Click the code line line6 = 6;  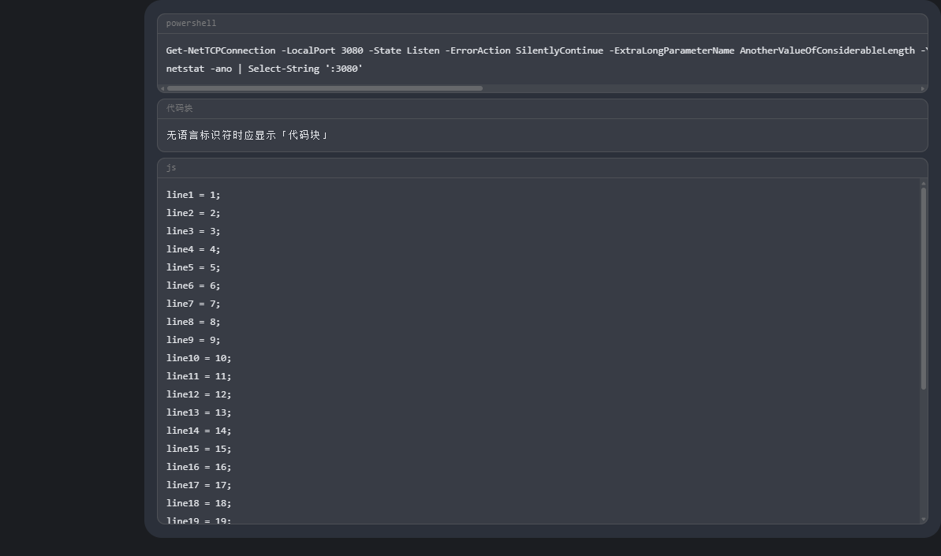[193, 285]
